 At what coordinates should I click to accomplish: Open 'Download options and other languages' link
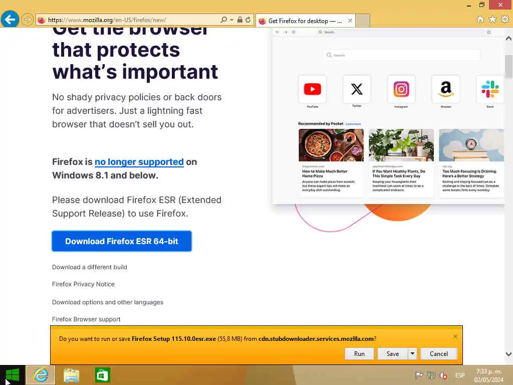(107, 302)
